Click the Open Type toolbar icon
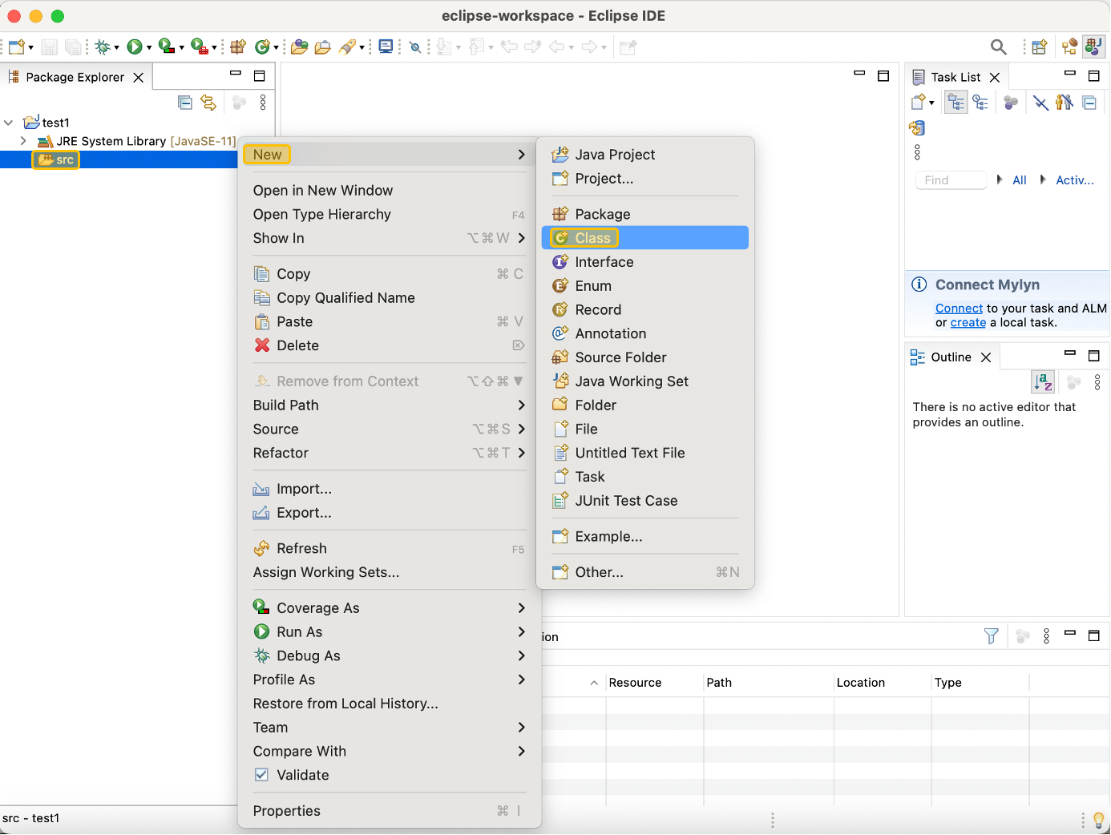 299,47
